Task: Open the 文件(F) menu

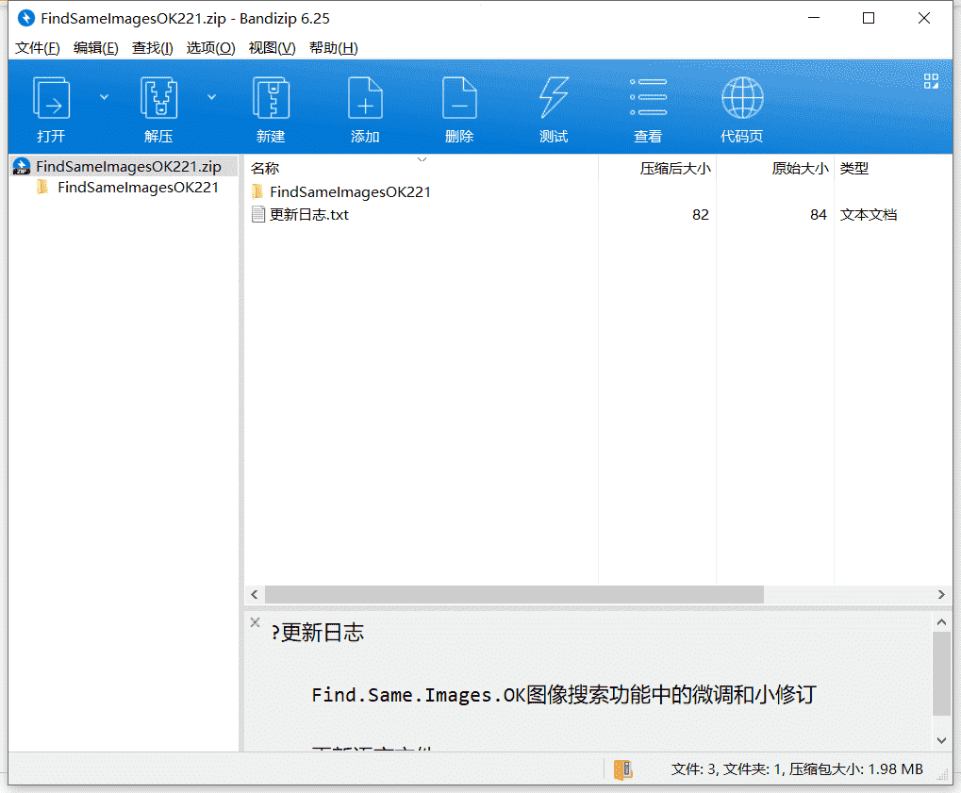Action: 38,48
